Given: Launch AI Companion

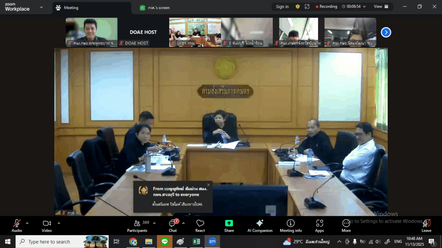Looking at the screenshot, I should click(x=259, y=223).
